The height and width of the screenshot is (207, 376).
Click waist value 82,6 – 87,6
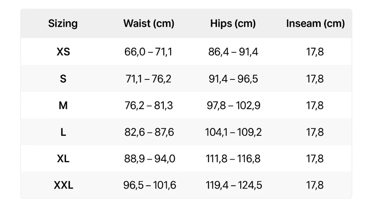149,132
